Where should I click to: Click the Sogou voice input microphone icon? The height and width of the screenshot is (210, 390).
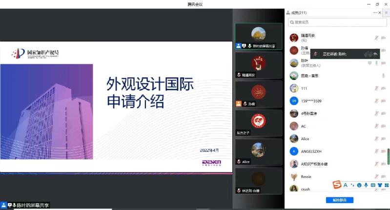pyautogui.click(x=366, y=185)
